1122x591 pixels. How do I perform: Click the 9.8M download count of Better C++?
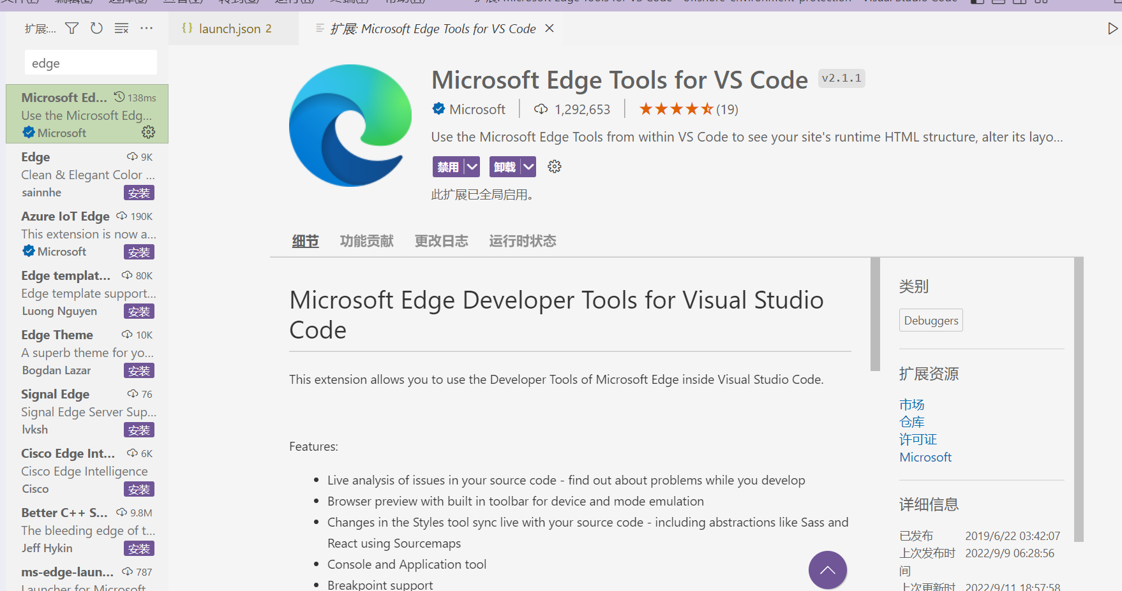[141, 513]
